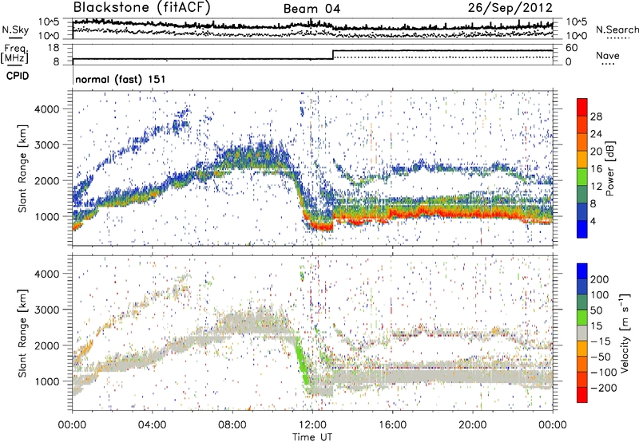Click the '4000' tick on power panel
Viewport: 639px width, 442px height.
[x=47, y=109]
